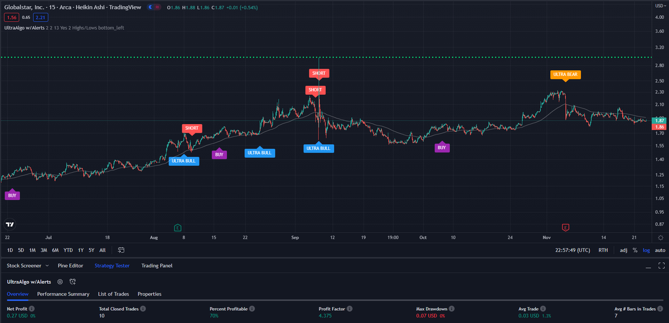Open chart settings gear at axis corner

(x=660, y=237)
